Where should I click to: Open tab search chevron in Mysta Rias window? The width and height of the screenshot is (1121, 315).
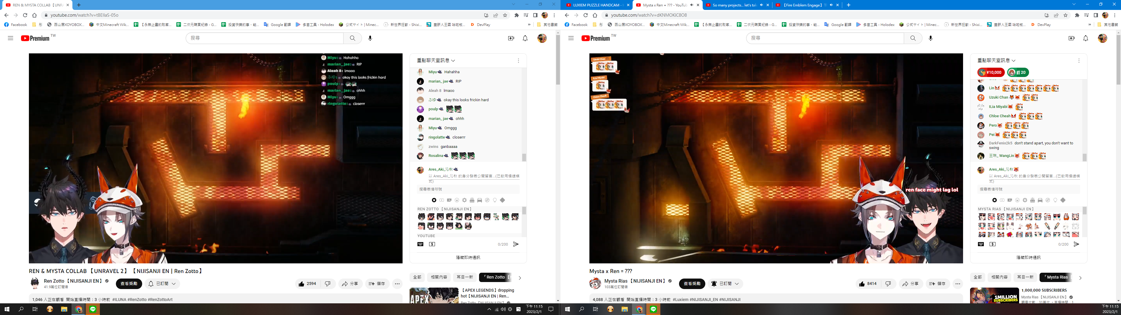click(1074, 4)
